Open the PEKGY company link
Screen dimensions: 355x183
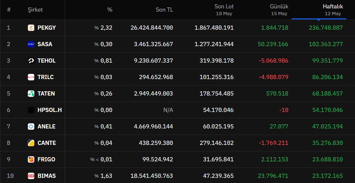[x=47, y=28]
